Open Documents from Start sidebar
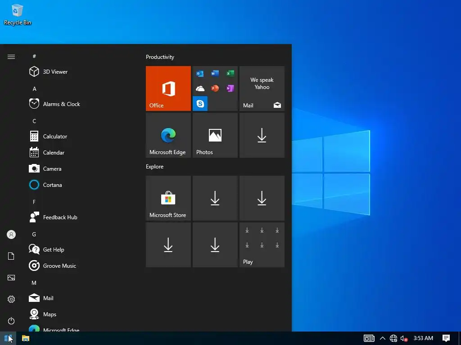461x345 pixels. (x=11, y=256)
